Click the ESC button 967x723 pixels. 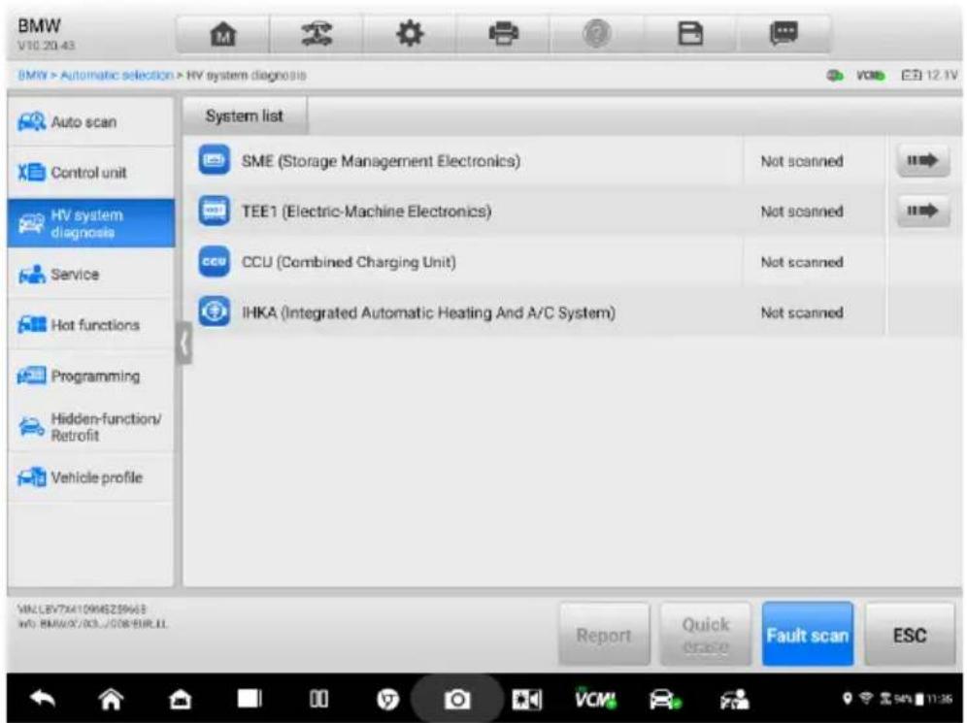point(911,635)
